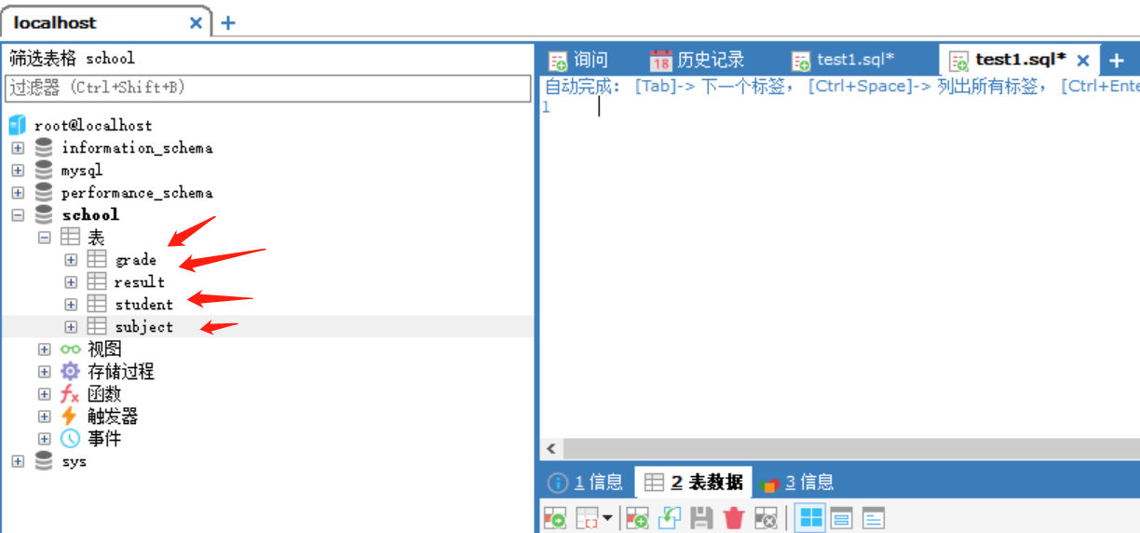Image resolution: width=1140 pixels, height=533 pixels.
Task: Click the 触发器 lightning bolt icon
Action: pyautogui.click(x=69, y=416)
